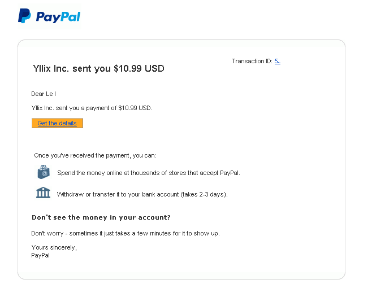Click the PayPal double-P logo icon
The image size is (385, 284).
(24, 16)
